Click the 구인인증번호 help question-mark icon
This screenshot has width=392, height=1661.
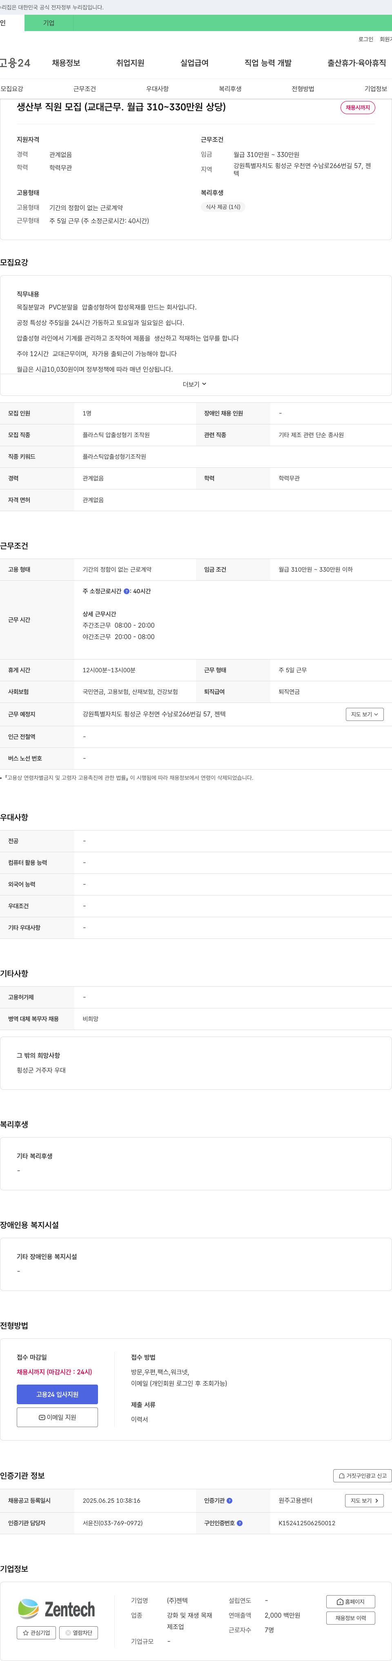coord(239,1523)
